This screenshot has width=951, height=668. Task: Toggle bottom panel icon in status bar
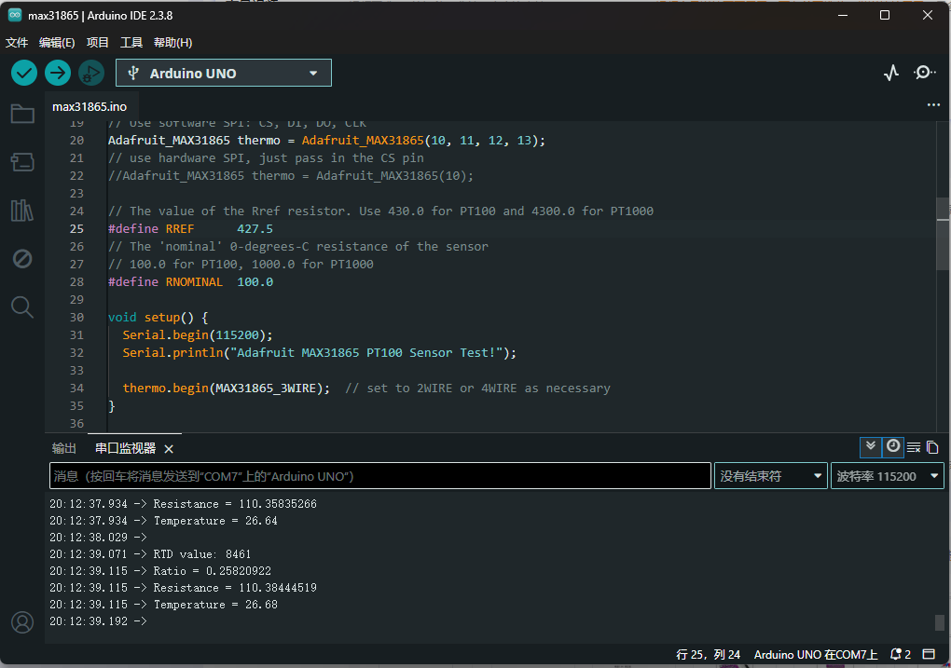click(929, 654)
